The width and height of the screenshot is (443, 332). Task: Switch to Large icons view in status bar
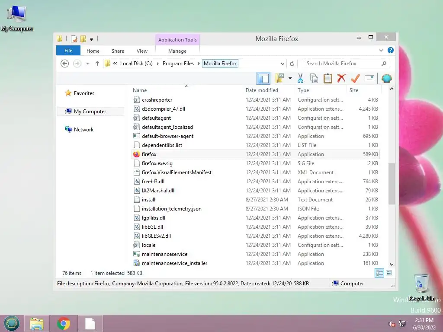click(x=389, y=273)
